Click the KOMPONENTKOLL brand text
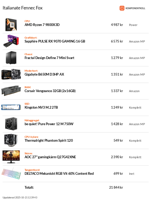151x201 pixels. [135, 8]
